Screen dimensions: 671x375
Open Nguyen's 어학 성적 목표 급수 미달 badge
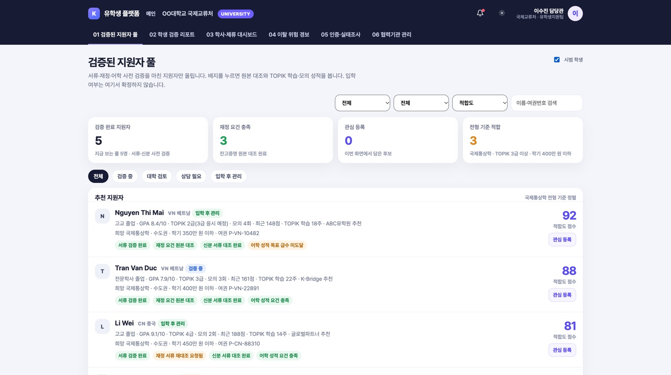pos(277,245)
